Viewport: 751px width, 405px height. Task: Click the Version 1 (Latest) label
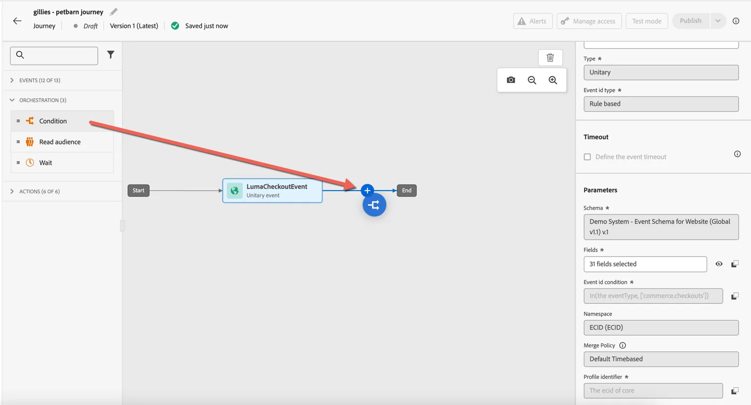(x=134, y=26)
